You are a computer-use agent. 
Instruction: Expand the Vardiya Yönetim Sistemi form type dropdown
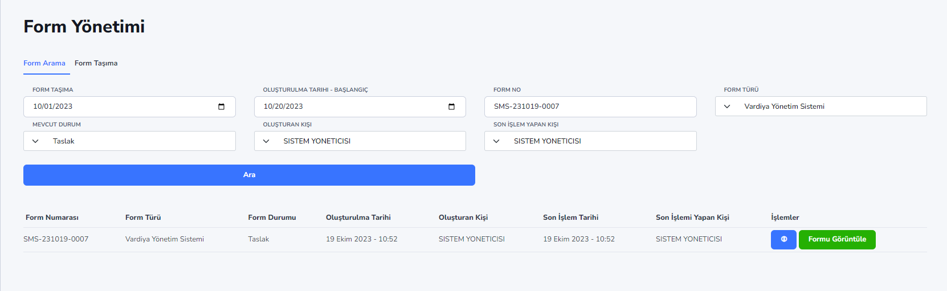821,106
